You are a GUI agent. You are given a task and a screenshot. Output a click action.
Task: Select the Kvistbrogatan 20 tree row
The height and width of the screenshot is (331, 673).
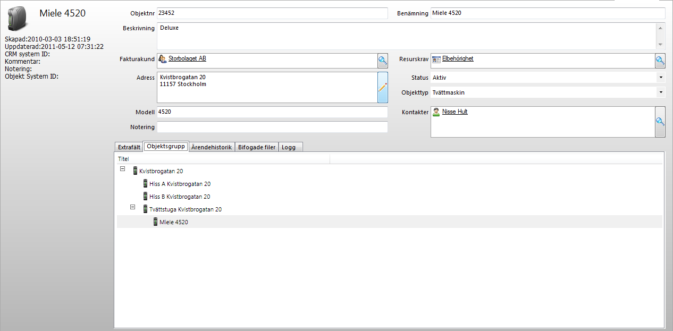pos(390,171)
